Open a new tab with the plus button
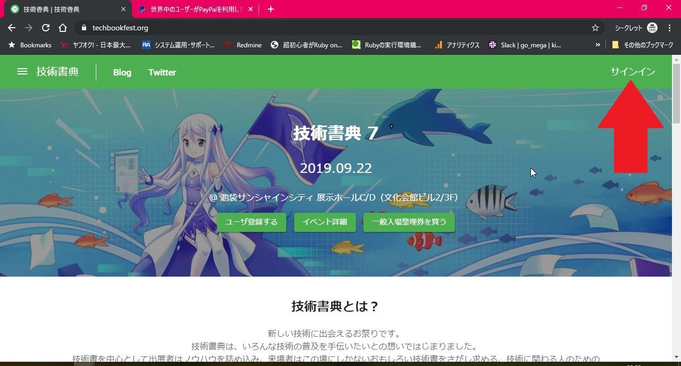 point(271,9)
